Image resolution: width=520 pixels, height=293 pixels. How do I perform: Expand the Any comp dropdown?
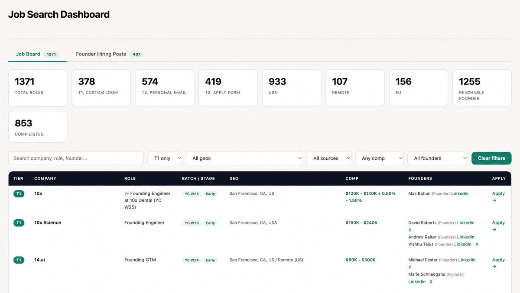379,158
